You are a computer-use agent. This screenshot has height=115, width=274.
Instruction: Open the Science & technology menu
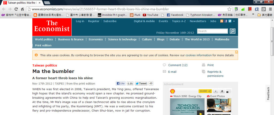point(122,39)
